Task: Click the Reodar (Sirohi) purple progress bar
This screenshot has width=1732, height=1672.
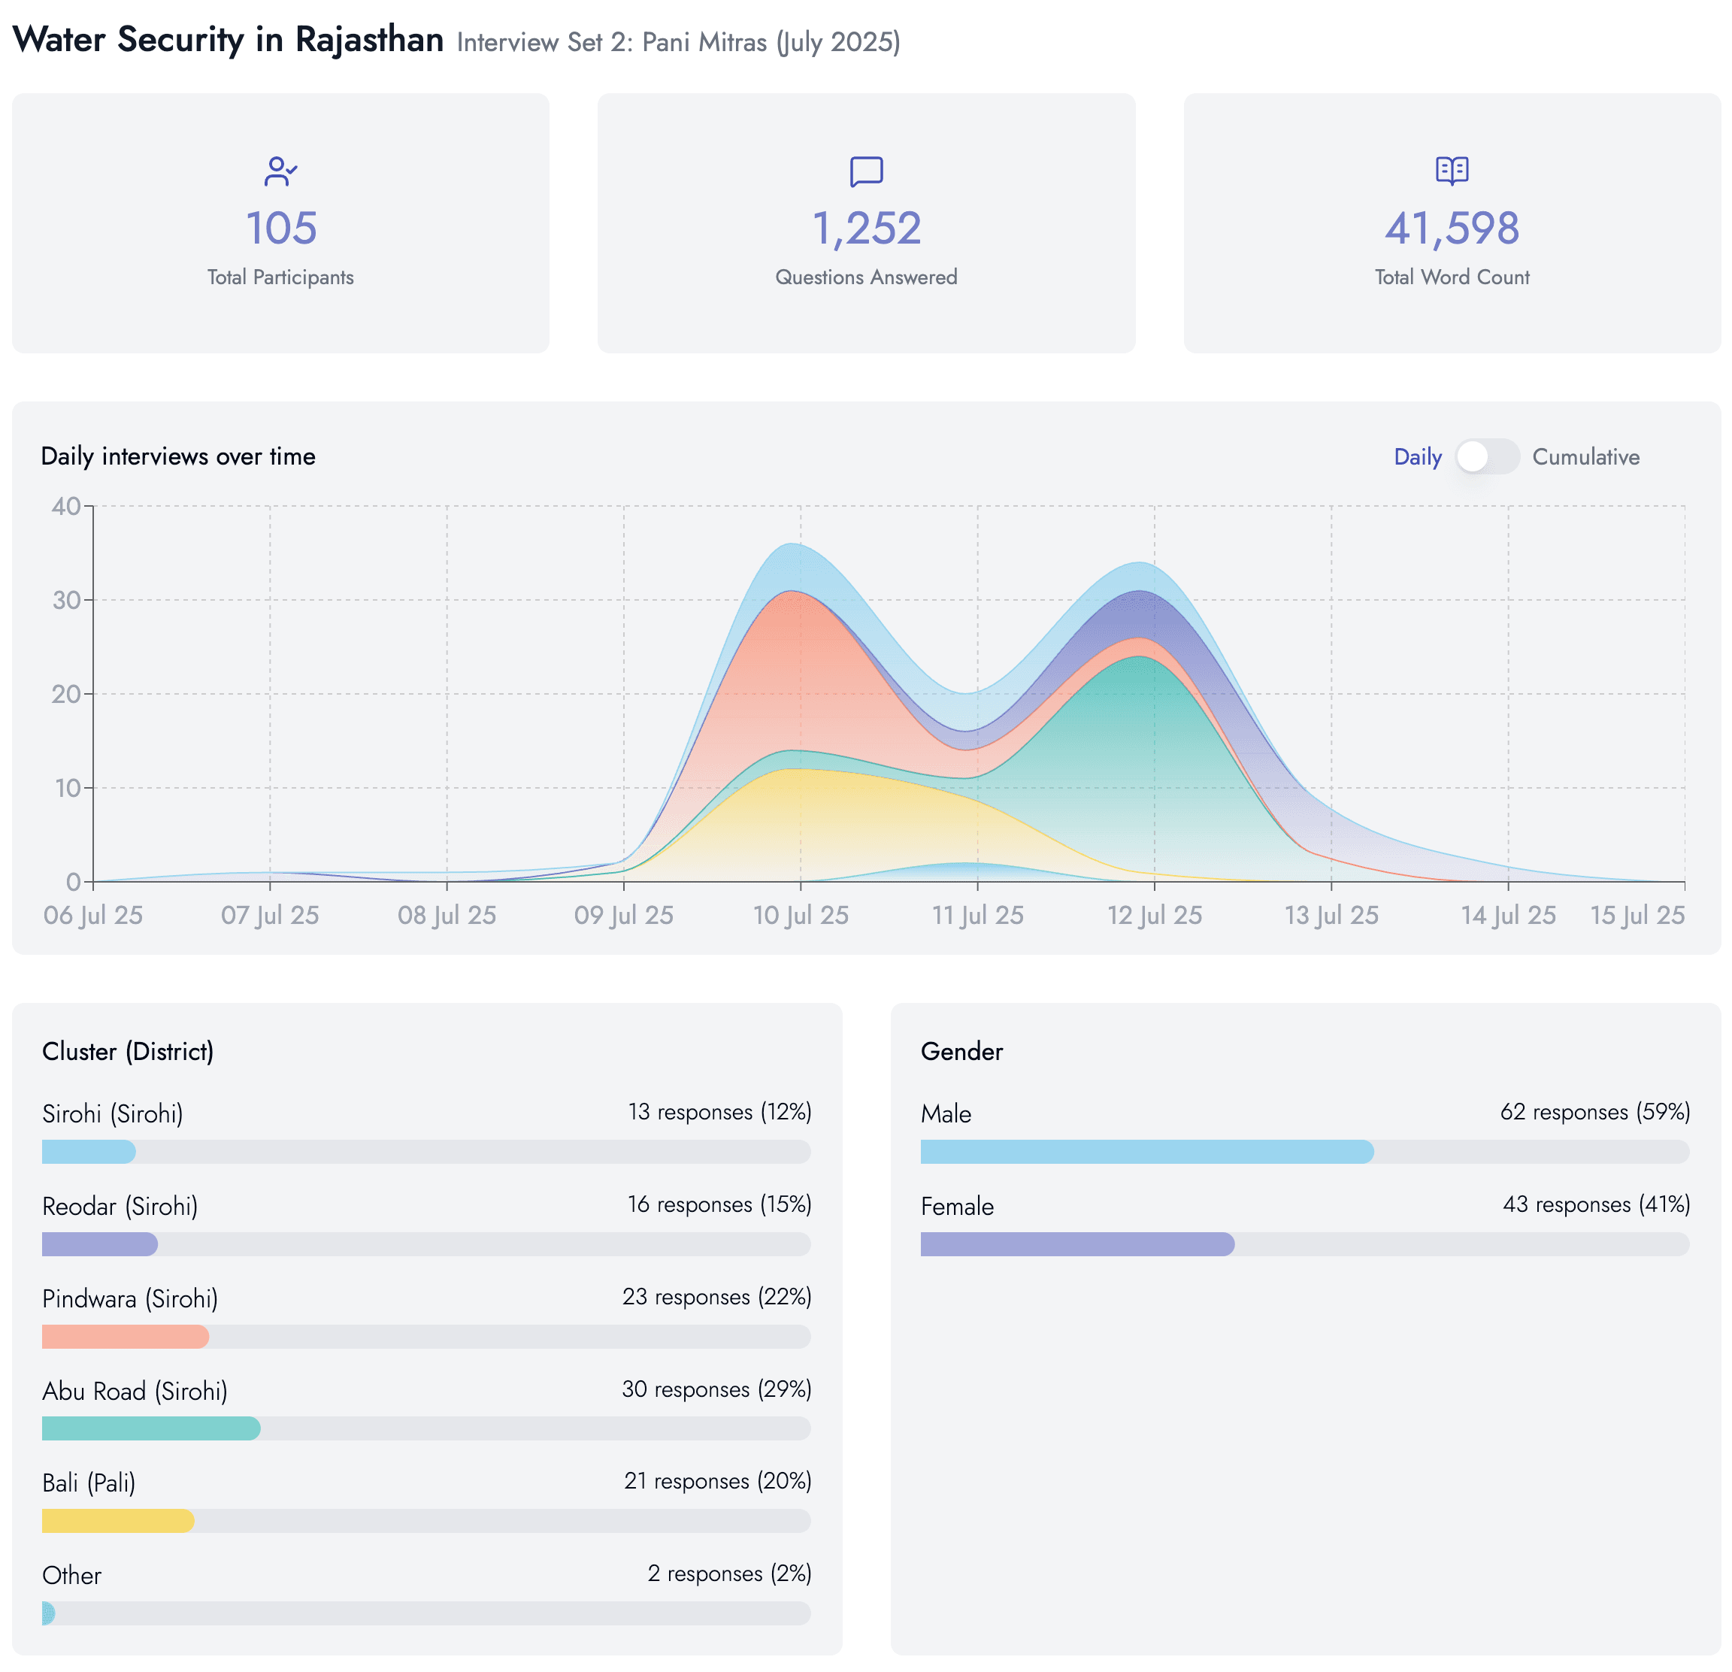Action: point(426,1244)
